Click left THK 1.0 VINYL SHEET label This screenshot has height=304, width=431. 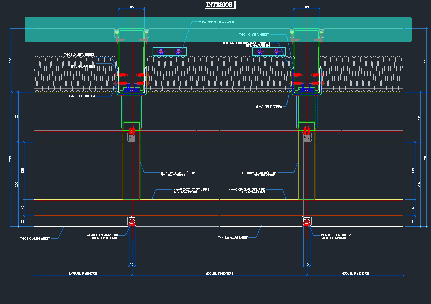[x=79, y=55]
